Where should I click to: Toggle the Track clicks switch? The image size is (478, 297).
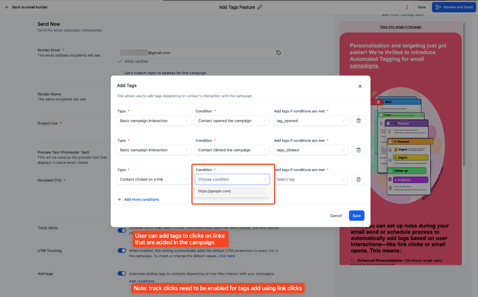122,231
